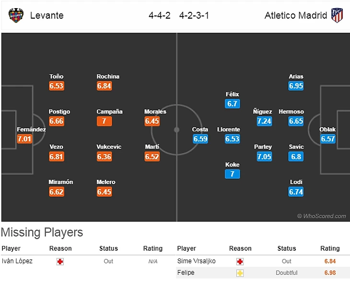This screenshot has height=282, width=350.
Task: Click Iván López red cross injury icon
Action: click(60, 262)
